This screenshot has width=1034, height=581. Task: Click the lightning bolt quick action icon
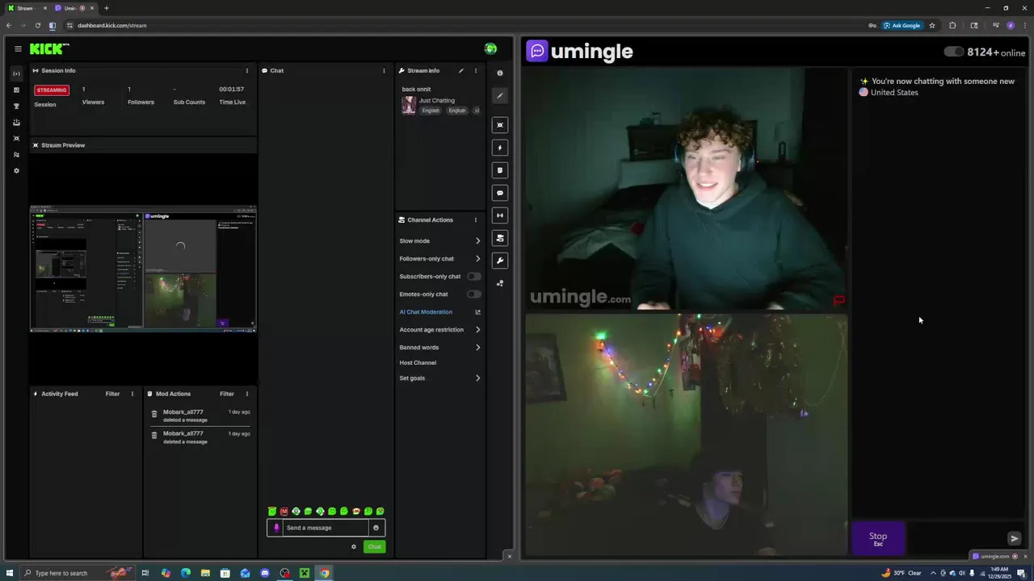[x=500, y=148]
